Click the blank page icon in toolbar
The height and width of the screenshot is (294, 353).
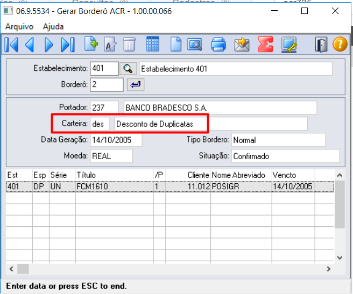click(x=176, y=44)
